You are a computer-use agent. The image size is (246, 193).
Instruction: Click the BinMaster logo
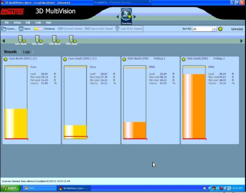tap(12, 12)
